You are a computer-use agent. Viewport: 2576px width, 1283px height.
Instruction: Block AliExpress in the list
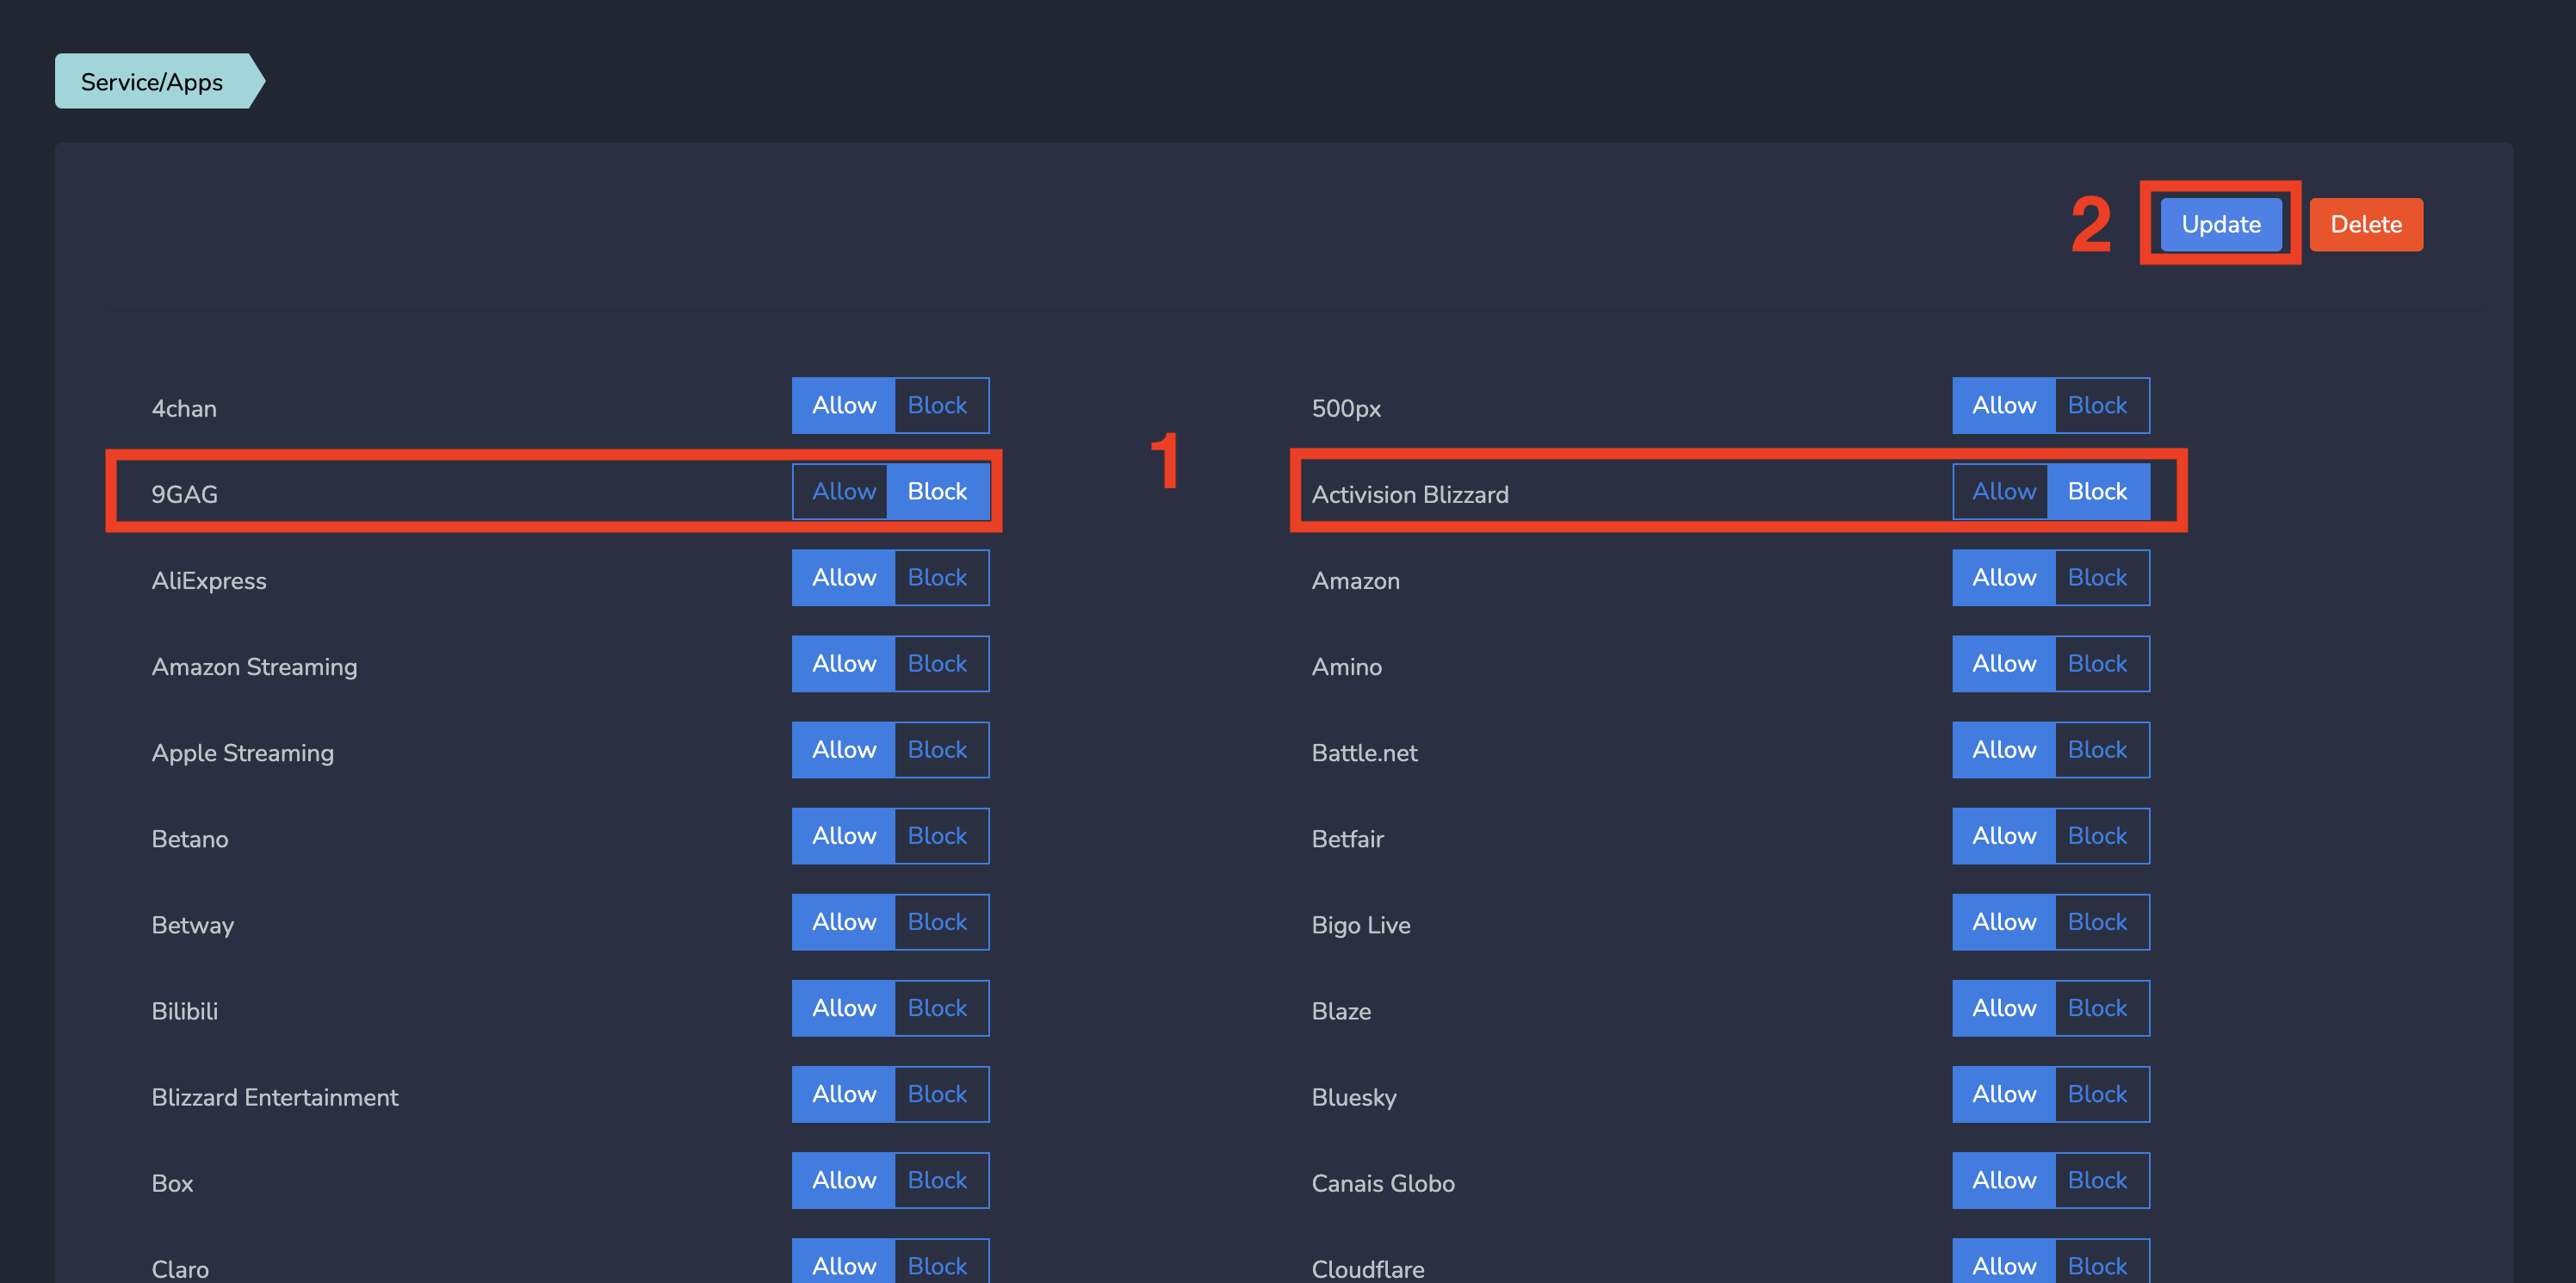click(937, 577)
